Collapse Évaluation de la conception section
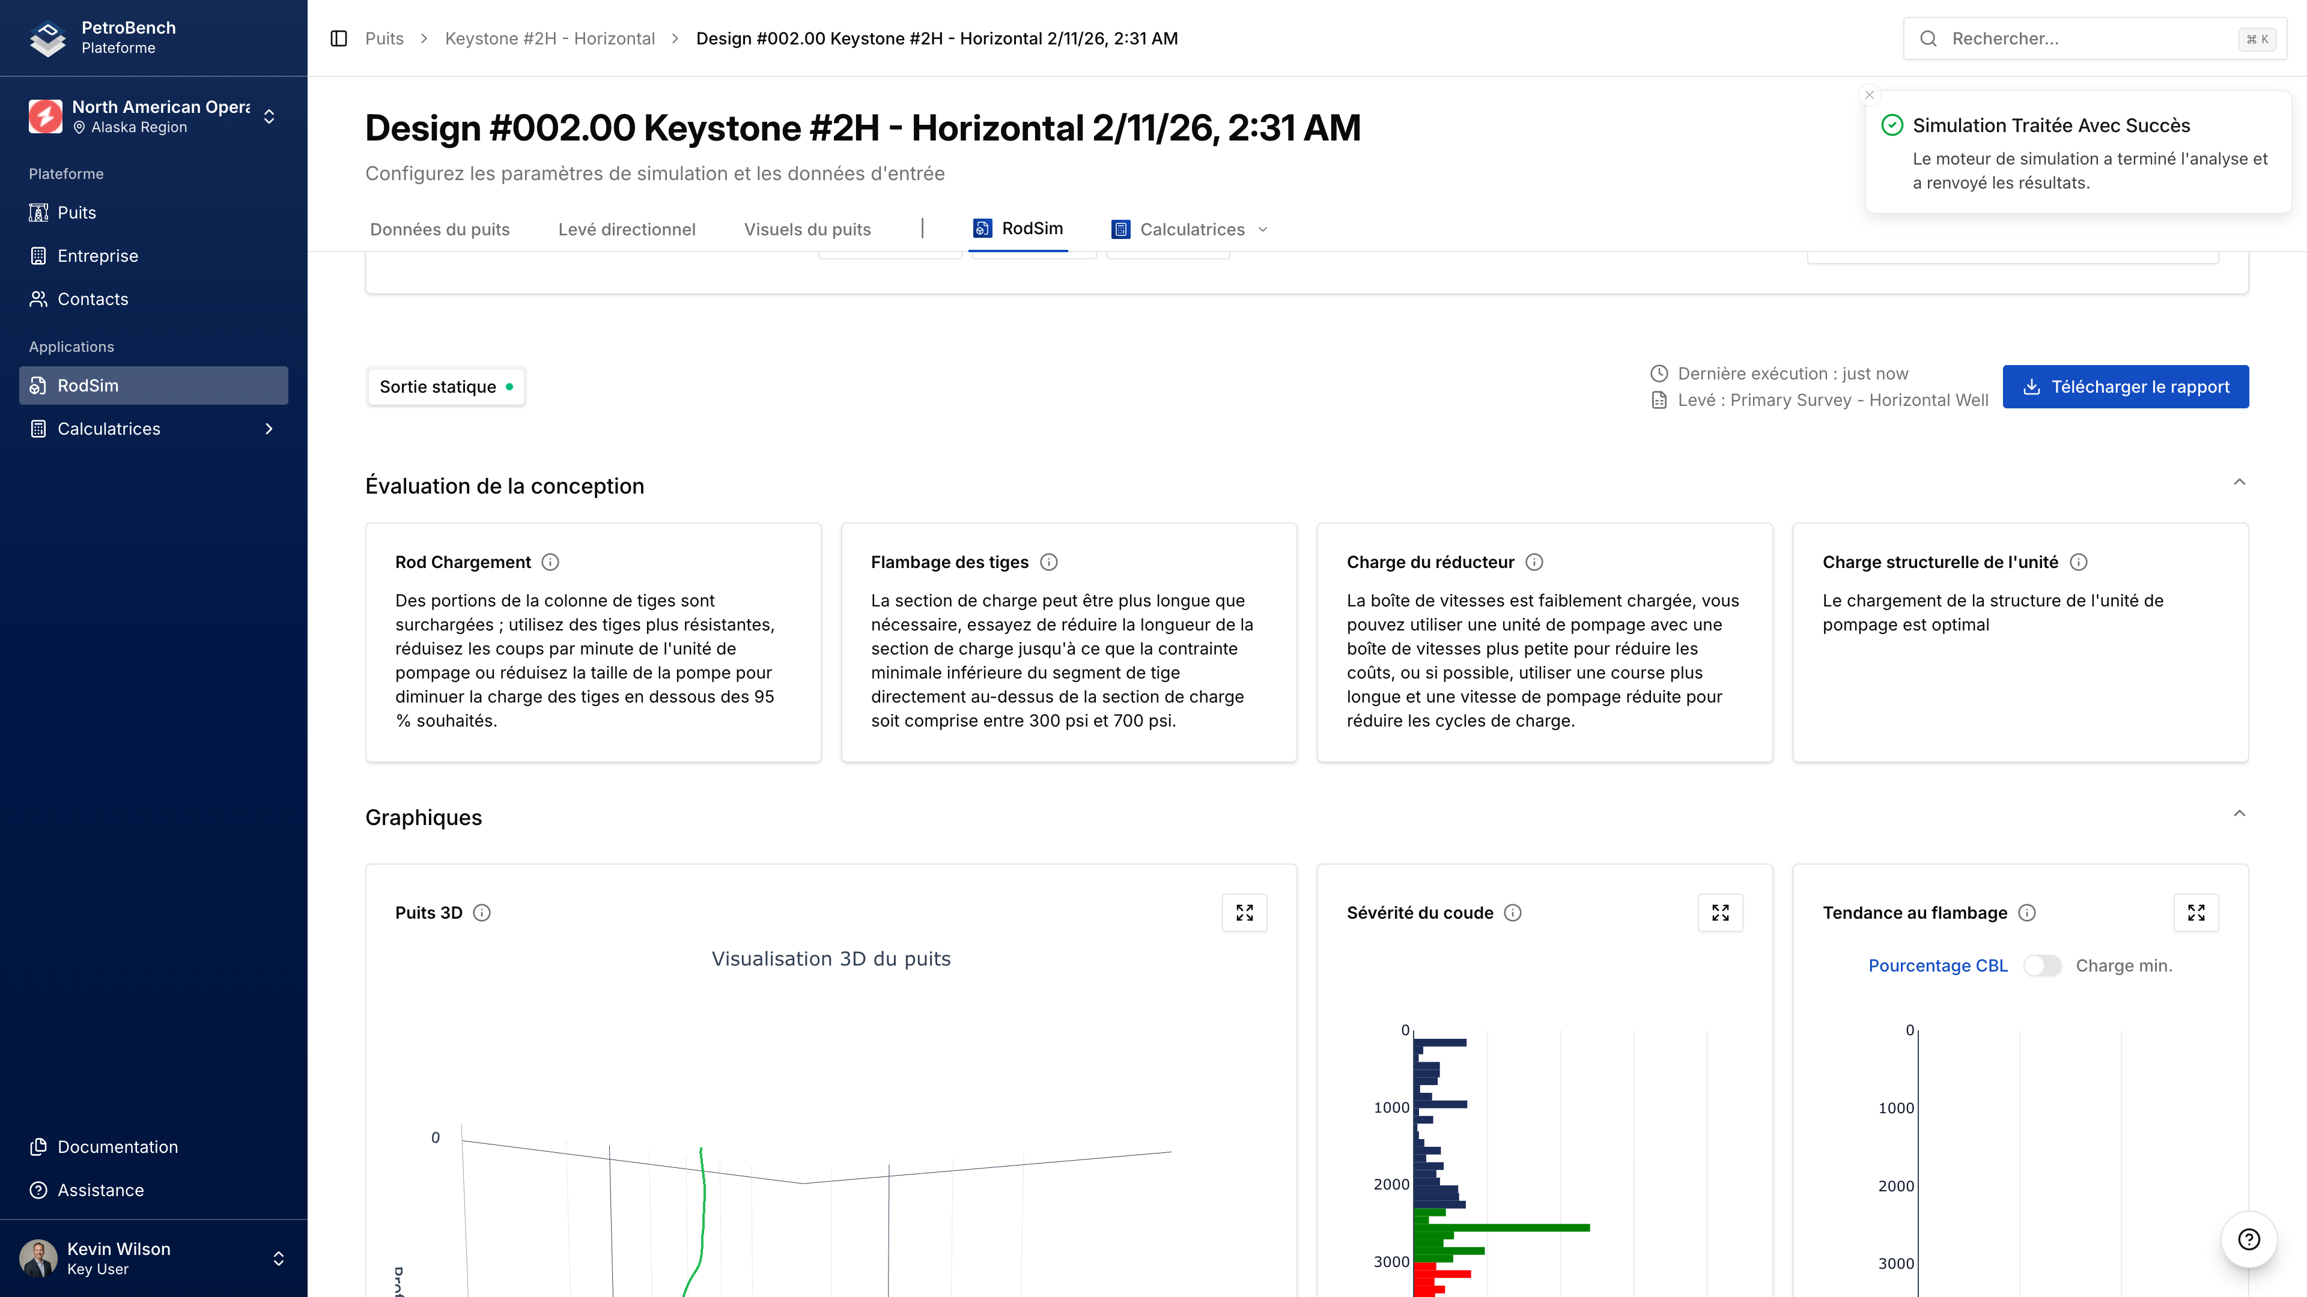Image resolution: width=2307 pixels, height=1297 pixels. (2239, 482)
